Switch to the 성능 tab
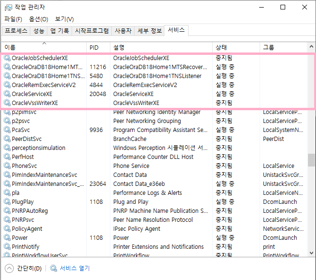 (x=39, y=31)
